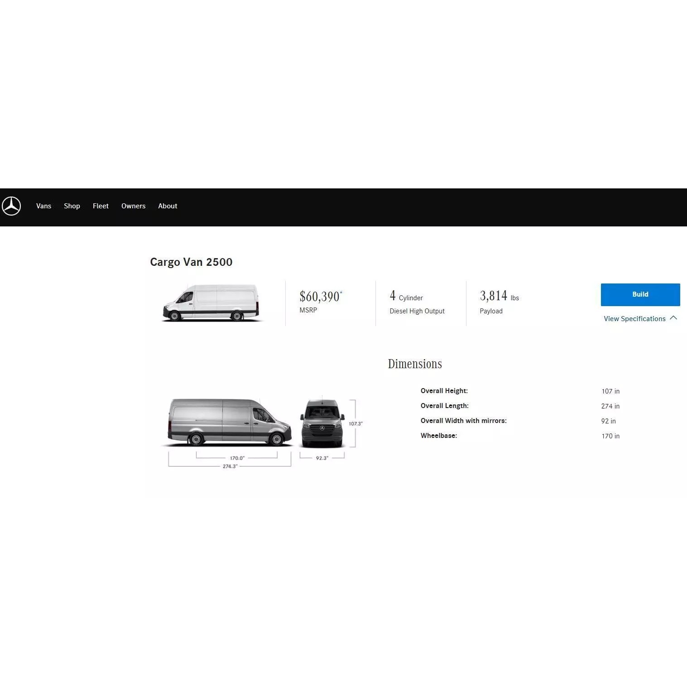Click the white Cargo Van thumbnail image
687x687 pixels.
pos(211,303)
